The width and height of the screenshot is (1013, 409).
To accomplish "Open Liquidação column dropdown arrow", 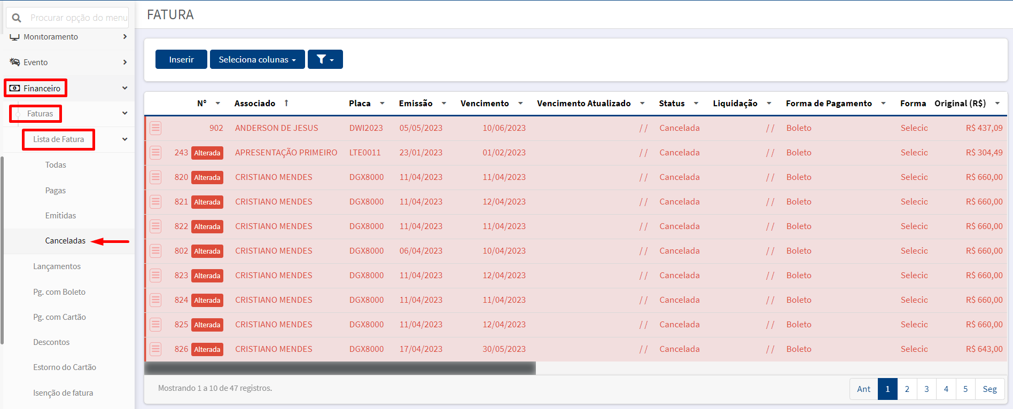I will point(769,104).
